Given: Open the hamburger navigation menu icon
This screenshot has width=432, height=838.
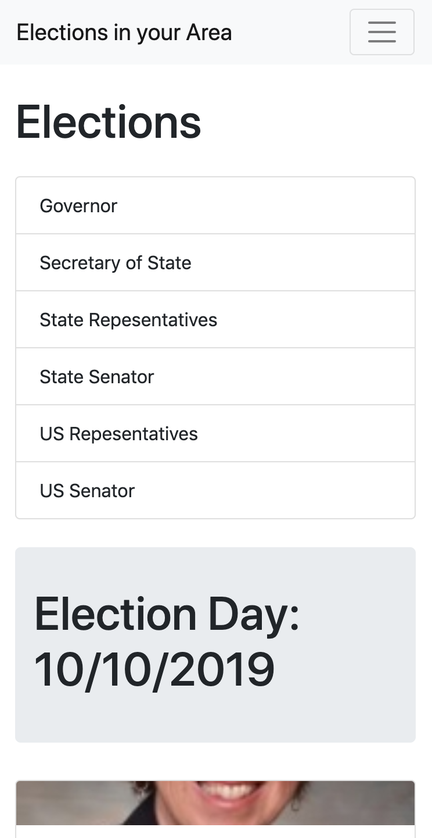Looking at the screenshot, I should [x=381, y=32].
